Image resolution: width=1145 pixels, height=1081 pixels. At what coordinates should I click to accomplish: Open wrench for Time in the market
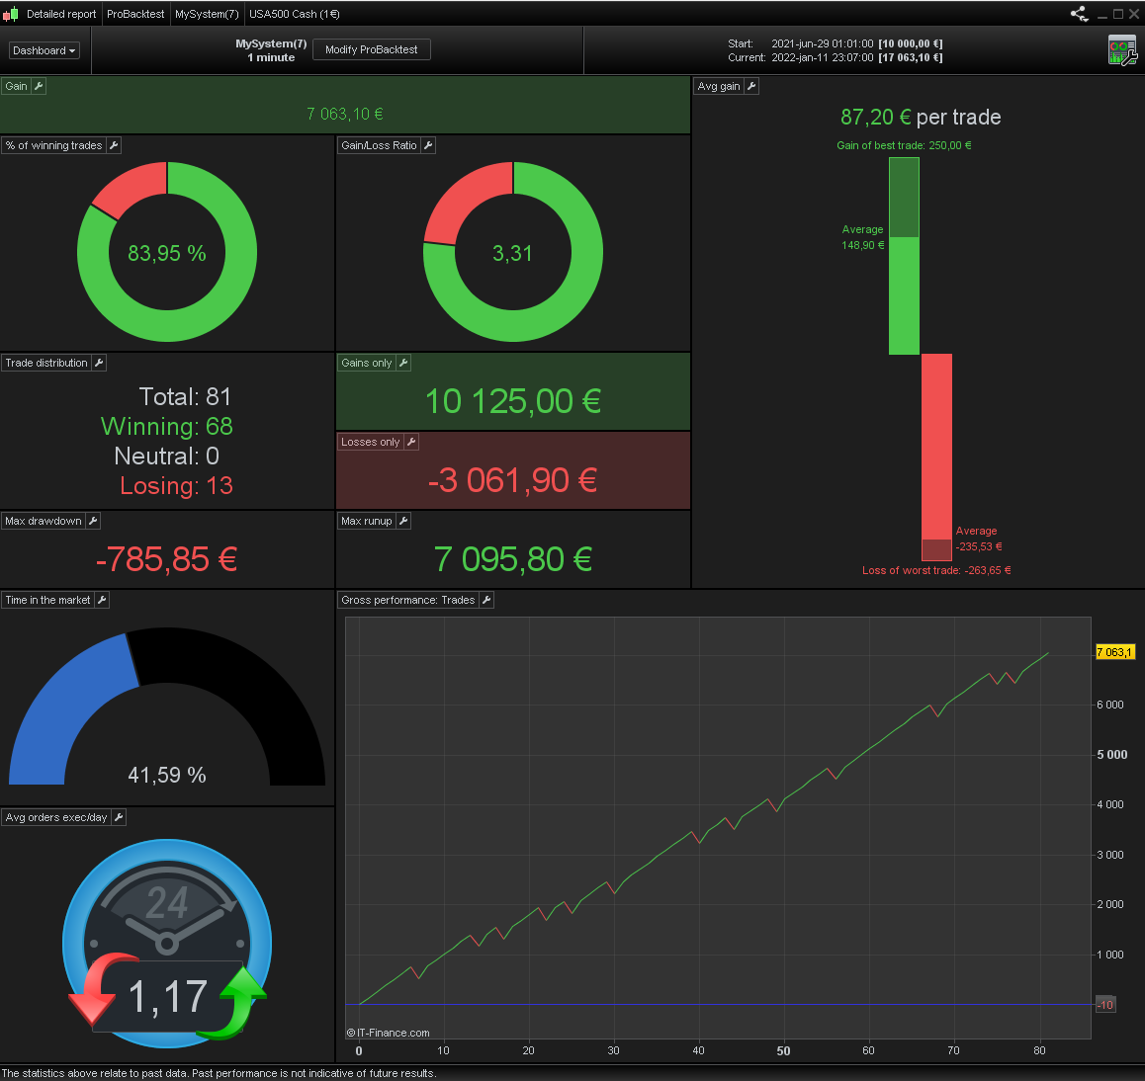102,600
